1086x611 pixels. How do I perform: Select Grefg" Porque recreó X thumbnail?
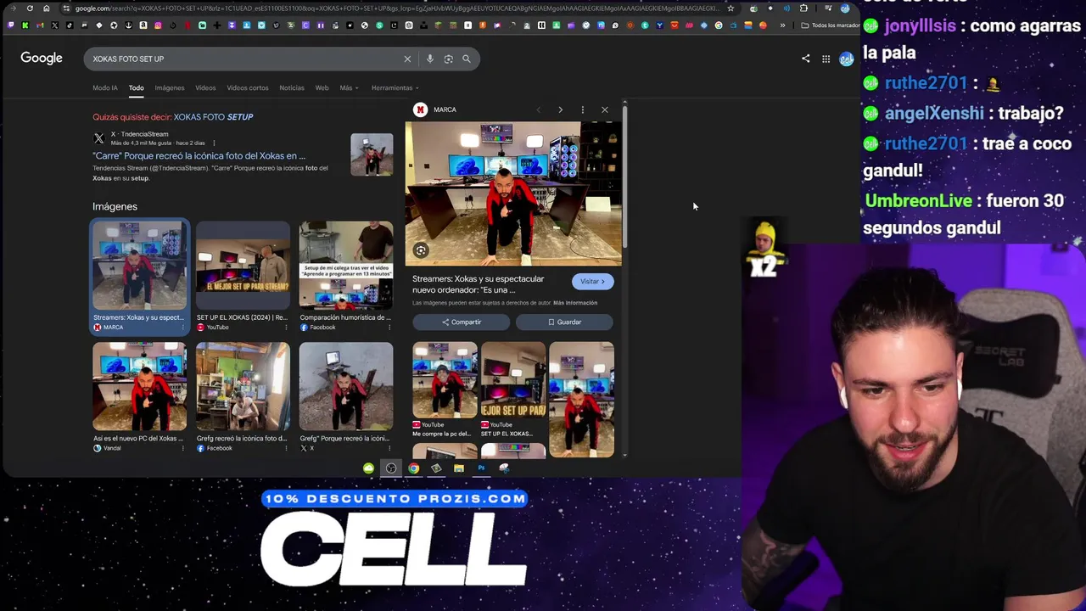click(x=346, y=387)
